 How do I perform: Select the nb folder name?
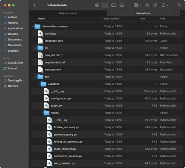click(x=47, y=48)
